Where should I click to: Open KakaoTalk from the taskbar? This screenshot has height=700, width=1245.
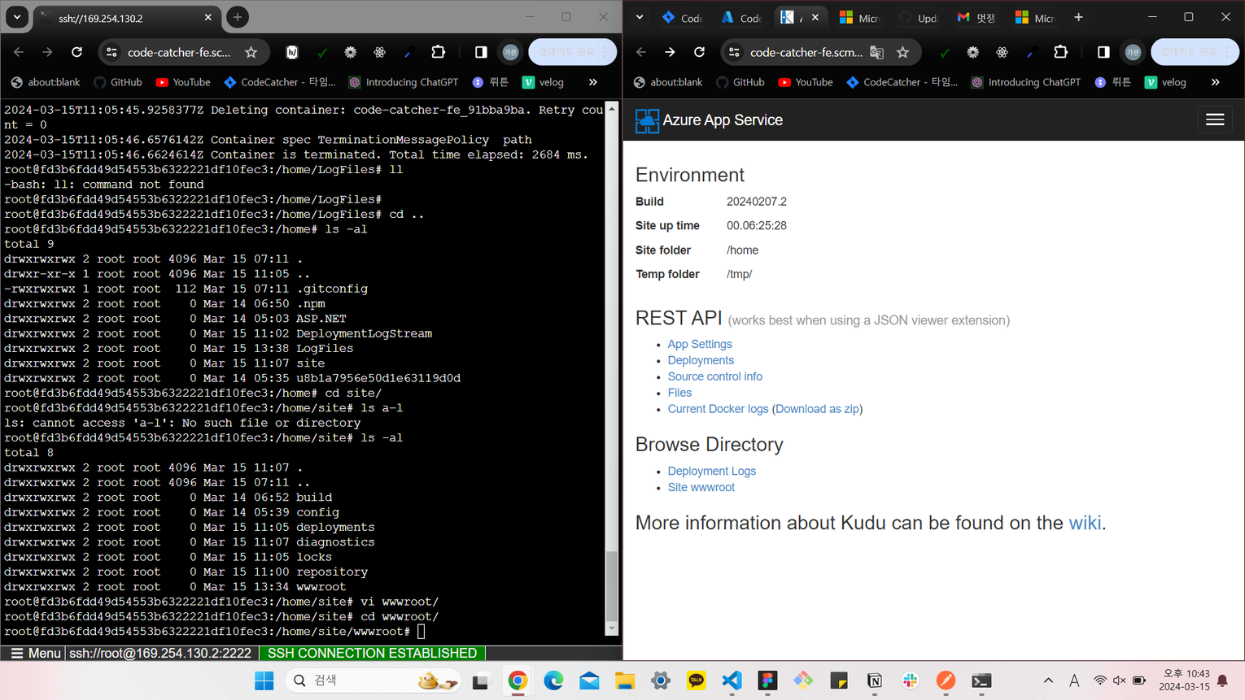(696, 680)
